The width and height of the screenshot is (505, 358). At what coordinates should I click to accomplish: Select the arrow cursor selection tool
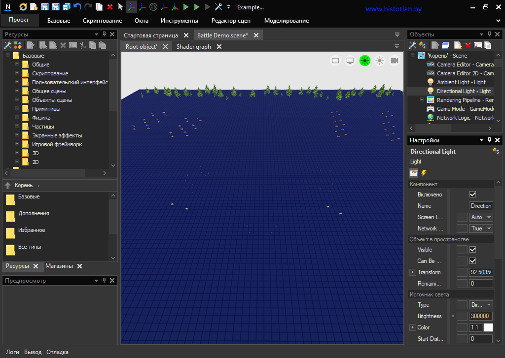pyautogui.click(x=120, y=7)
